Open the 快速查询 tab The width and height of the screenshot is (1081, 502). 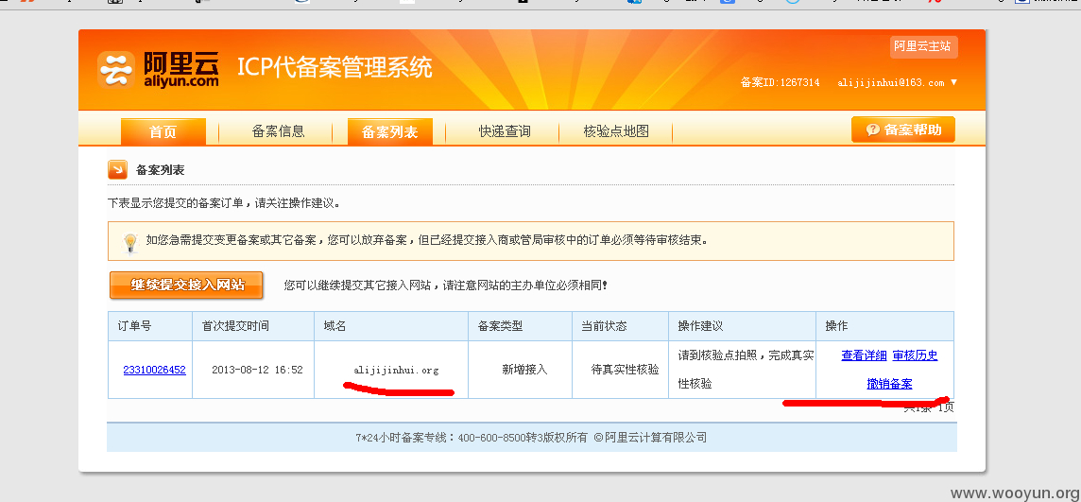pyautogui.click(x=505, y=131)
